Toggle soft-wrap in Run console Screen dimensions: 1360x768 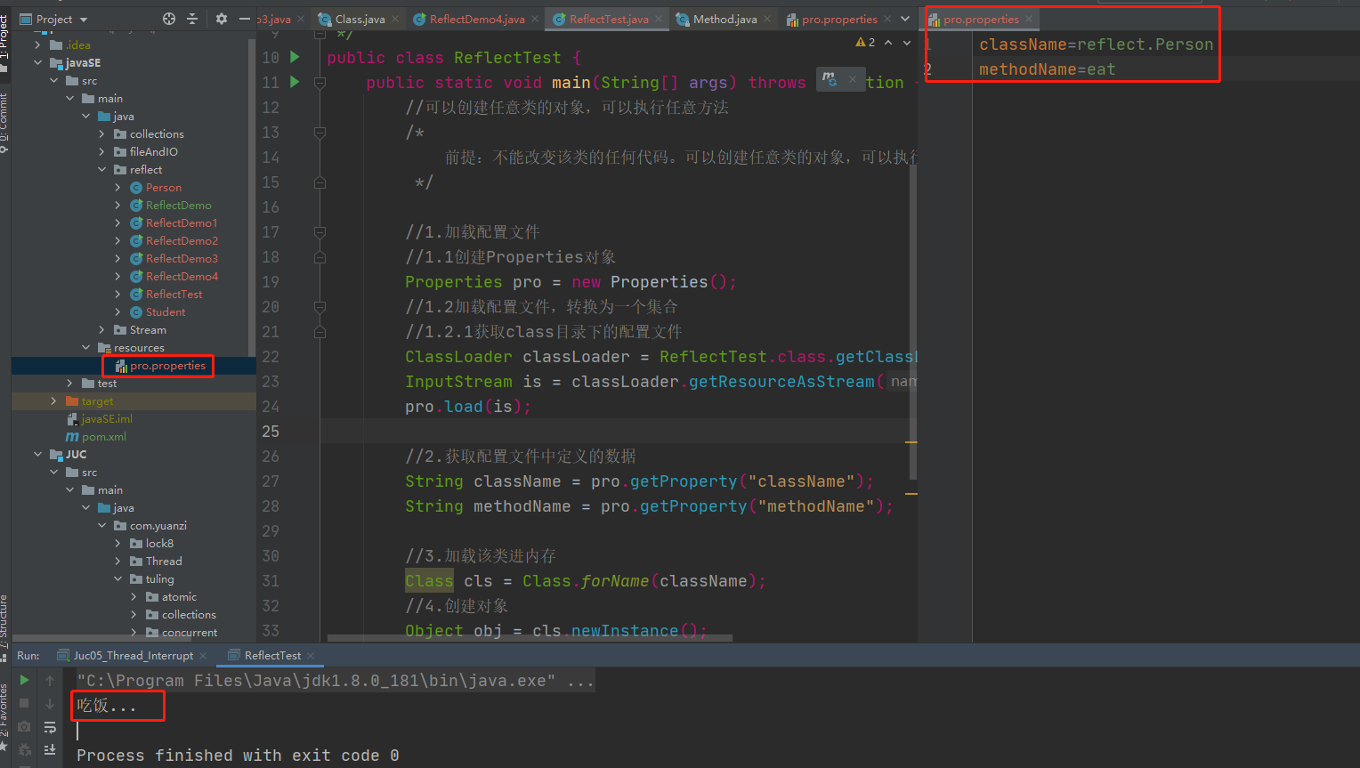coord(50,727)
